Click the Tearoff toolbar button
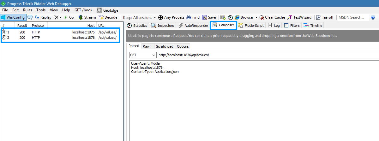379x141 pixels. point(325,17)
